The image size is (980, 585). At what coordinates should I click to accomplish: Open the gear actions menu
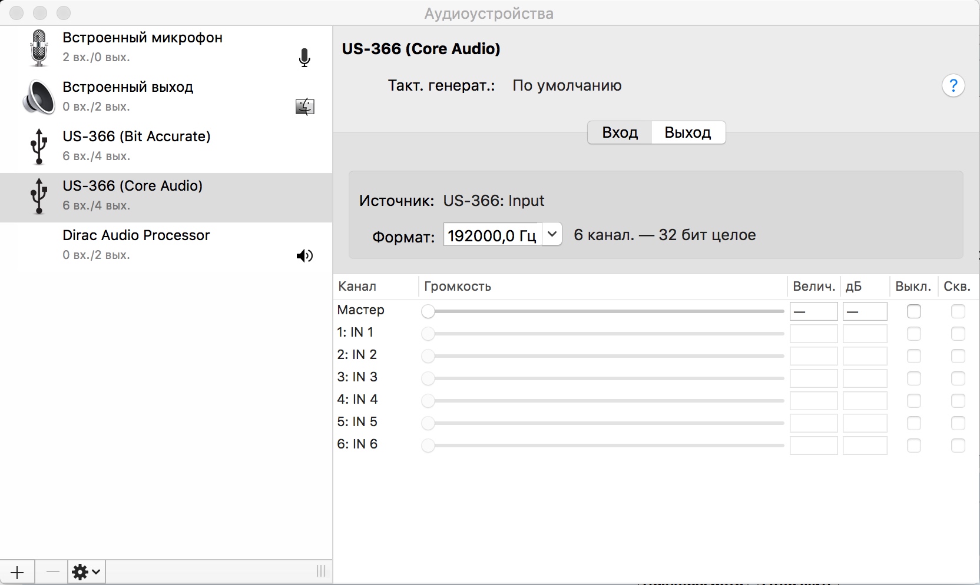pos(86,571)
